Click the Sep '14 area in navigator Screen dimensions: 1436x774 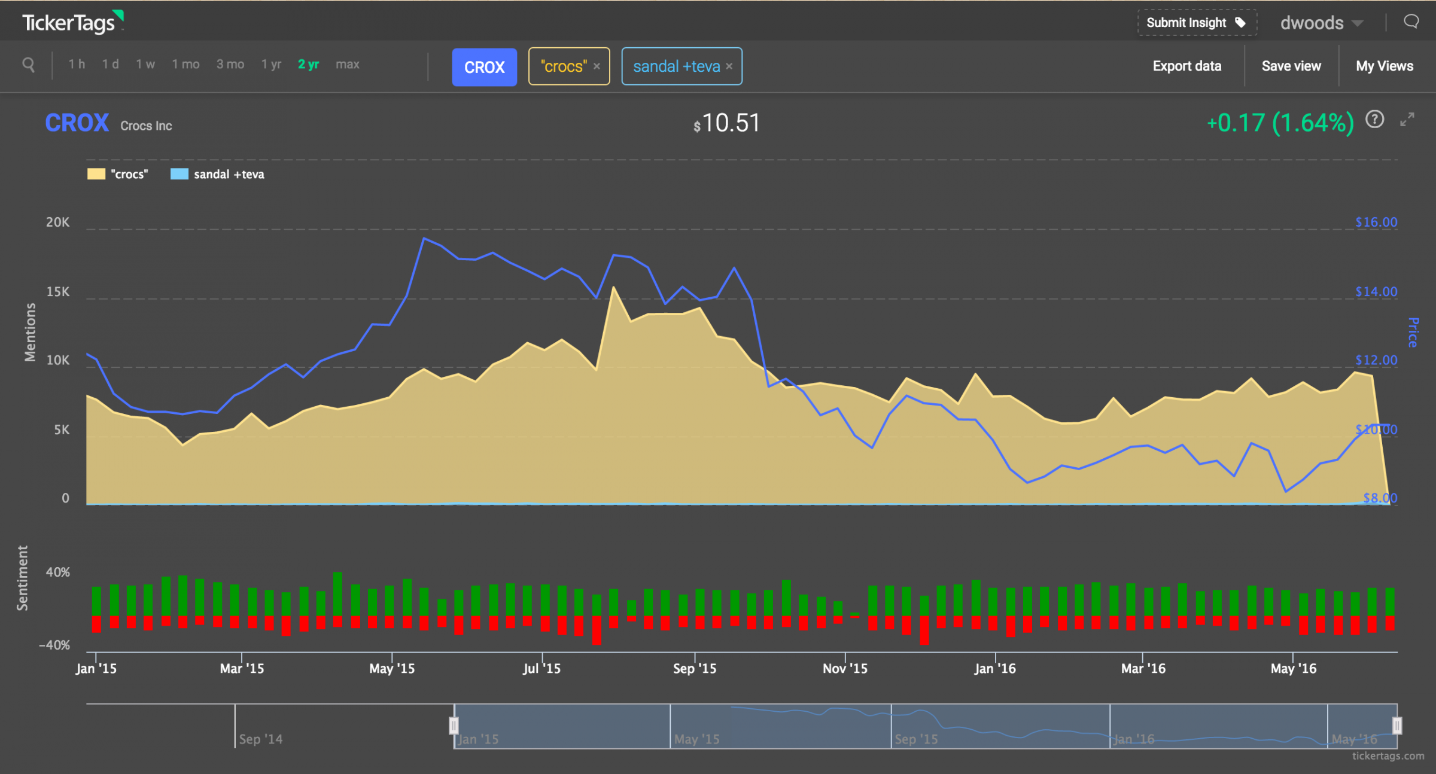pos(261,739)
